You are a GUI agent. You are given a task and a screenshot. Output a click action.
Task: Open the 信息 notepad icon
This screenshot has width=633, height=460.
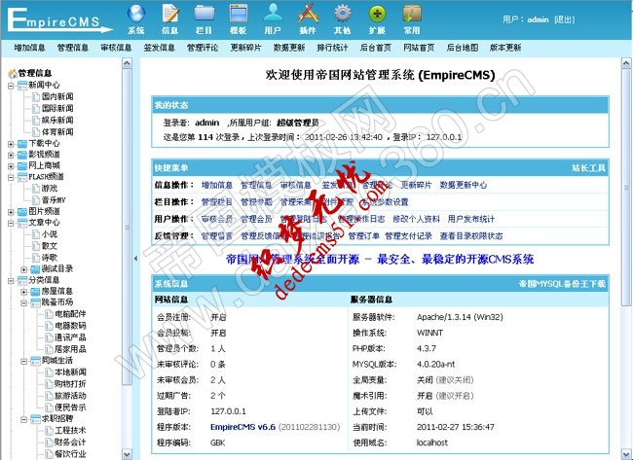point(170,14)
